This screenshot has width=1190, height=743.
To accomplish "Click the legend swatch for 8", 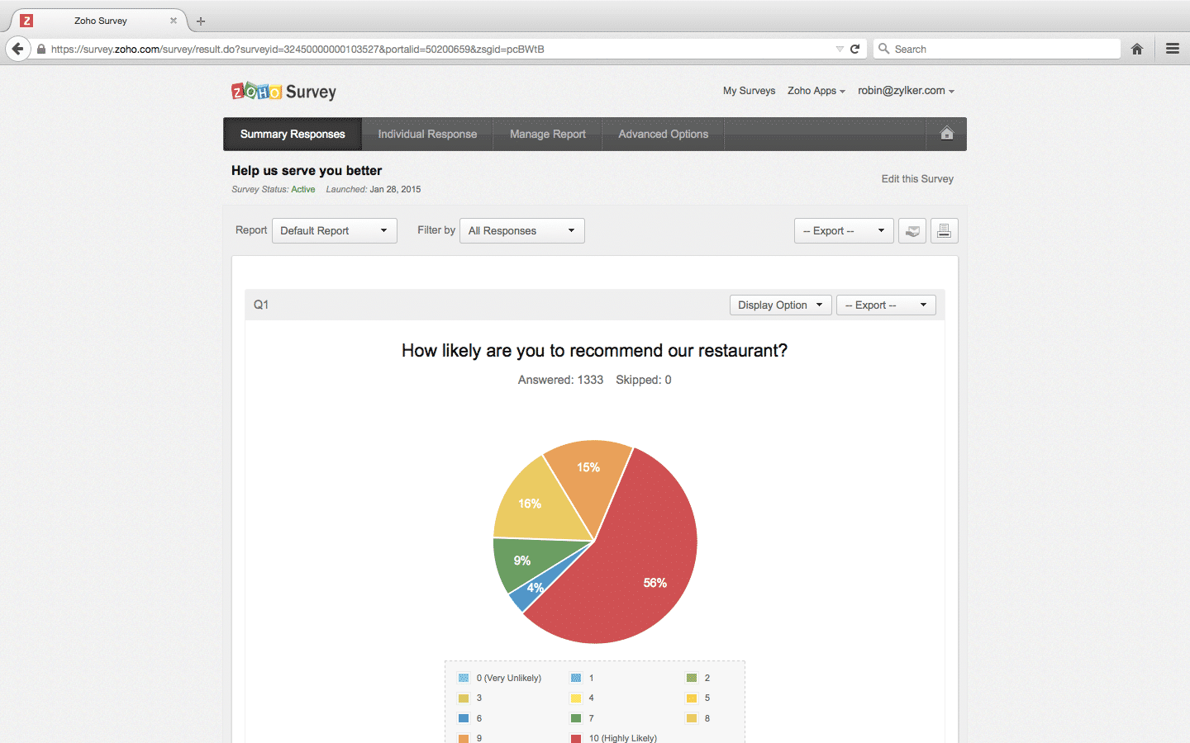I will click(692, 718).
